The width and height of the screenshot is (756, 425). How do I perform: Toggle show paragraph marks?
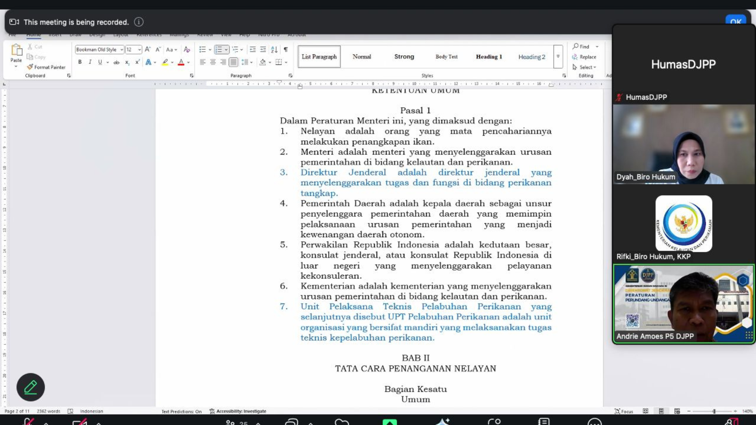(x=286, y=50)
